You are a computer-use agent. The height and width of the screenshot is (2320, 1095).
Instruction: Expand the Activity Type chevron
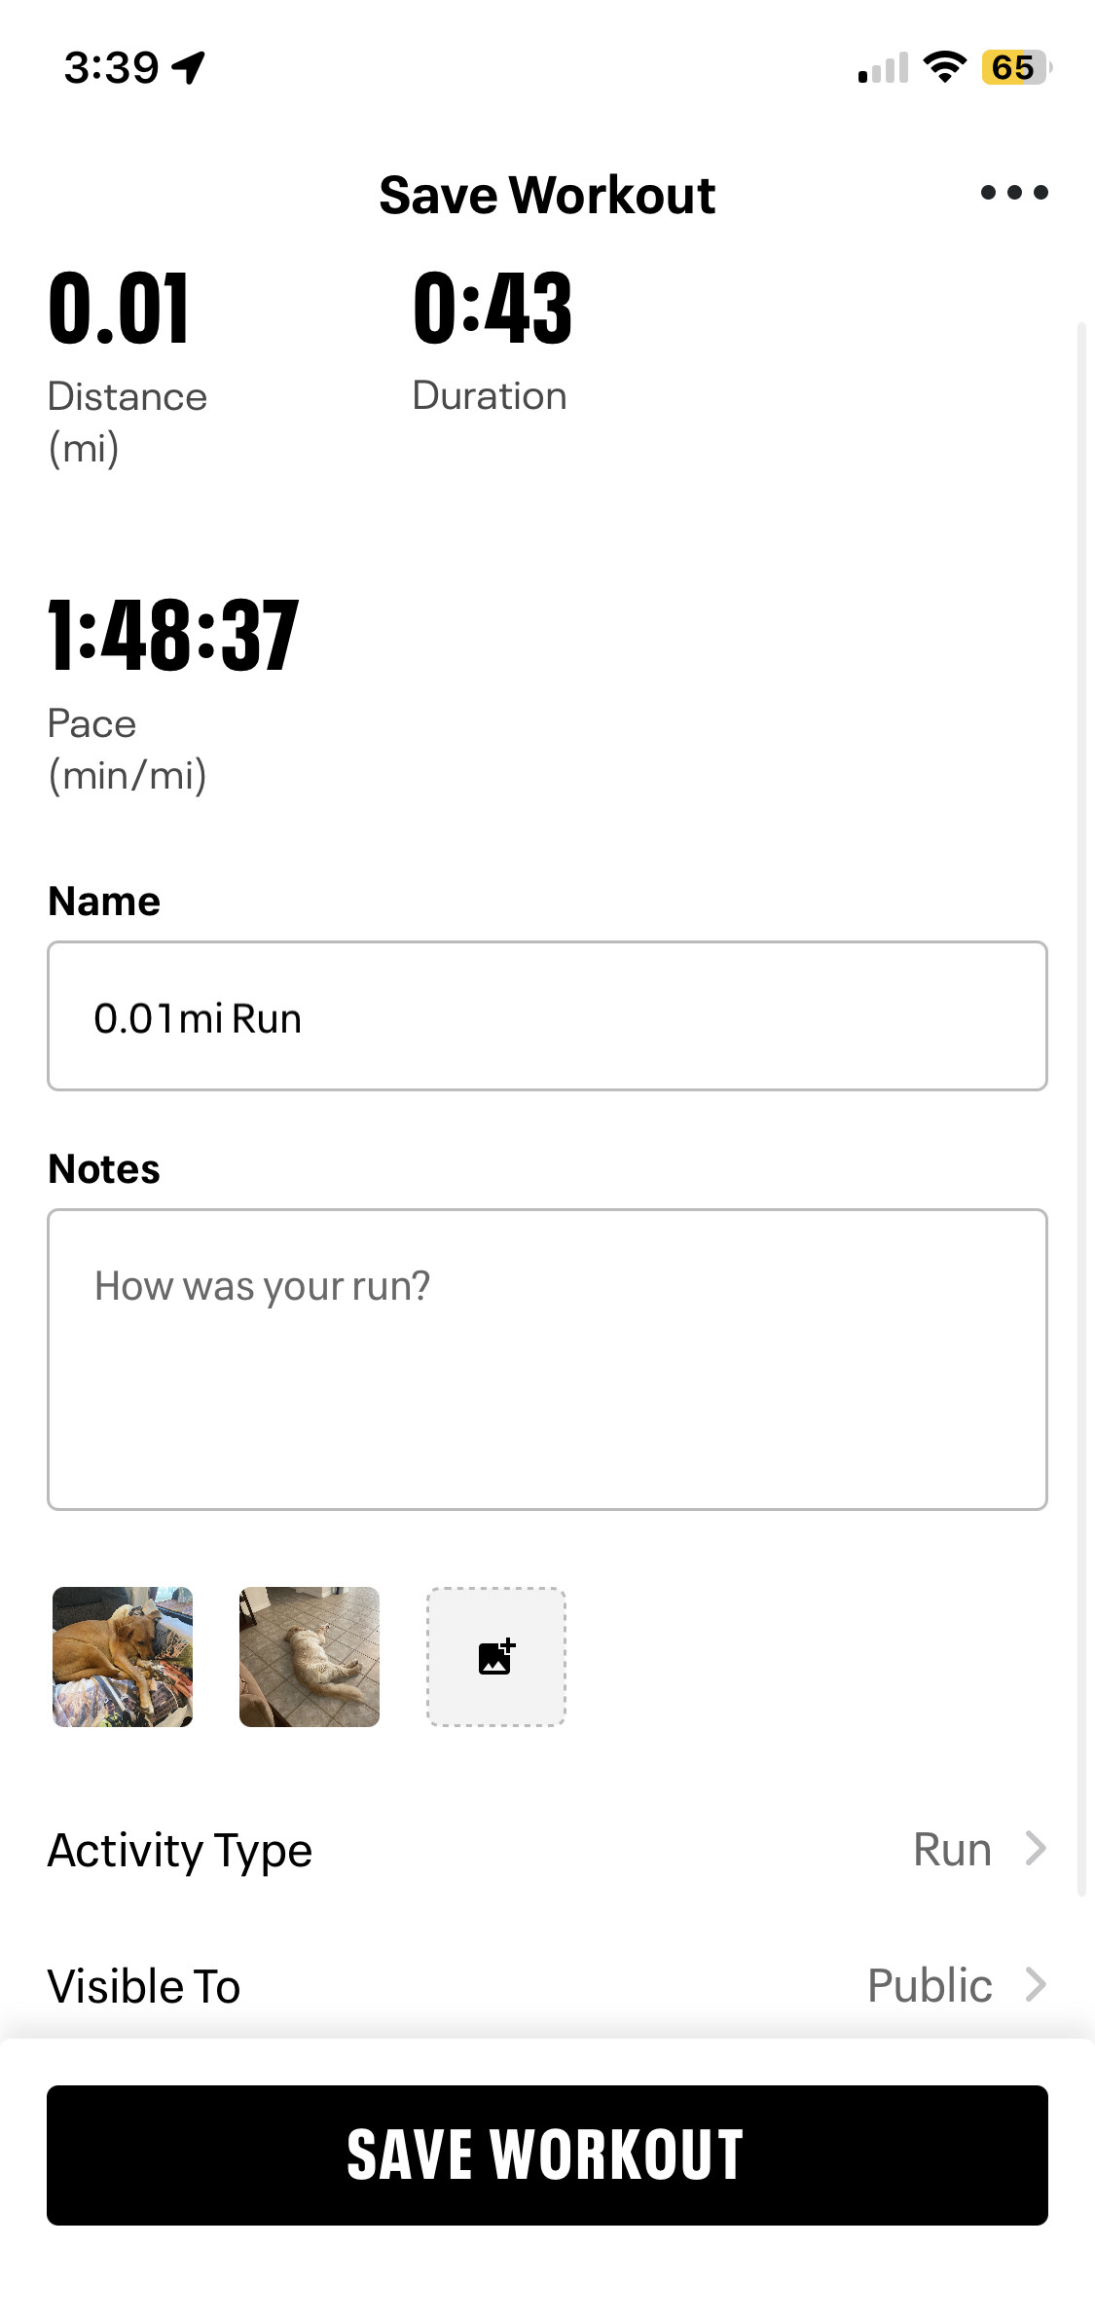1037,1848
